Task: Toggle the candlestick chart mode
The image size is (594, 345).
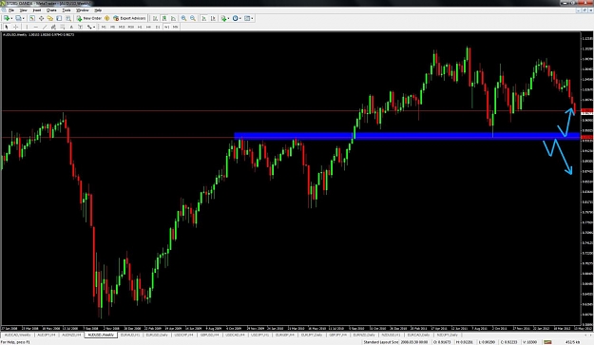Action: [164, 18]
